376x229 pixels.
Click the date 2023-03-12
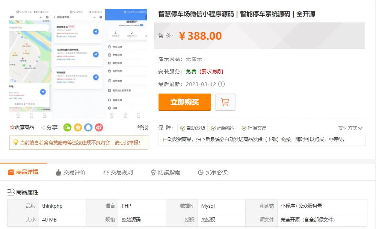point(201,84)
